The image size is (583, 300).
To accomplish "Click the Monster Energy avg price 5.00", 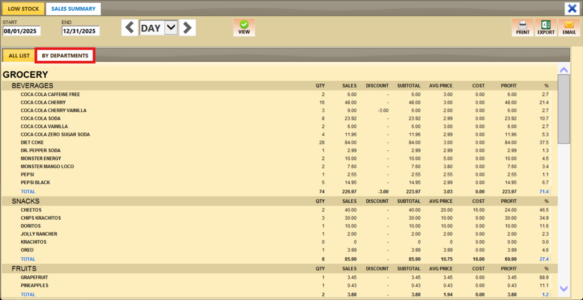I will pos(447,159).
